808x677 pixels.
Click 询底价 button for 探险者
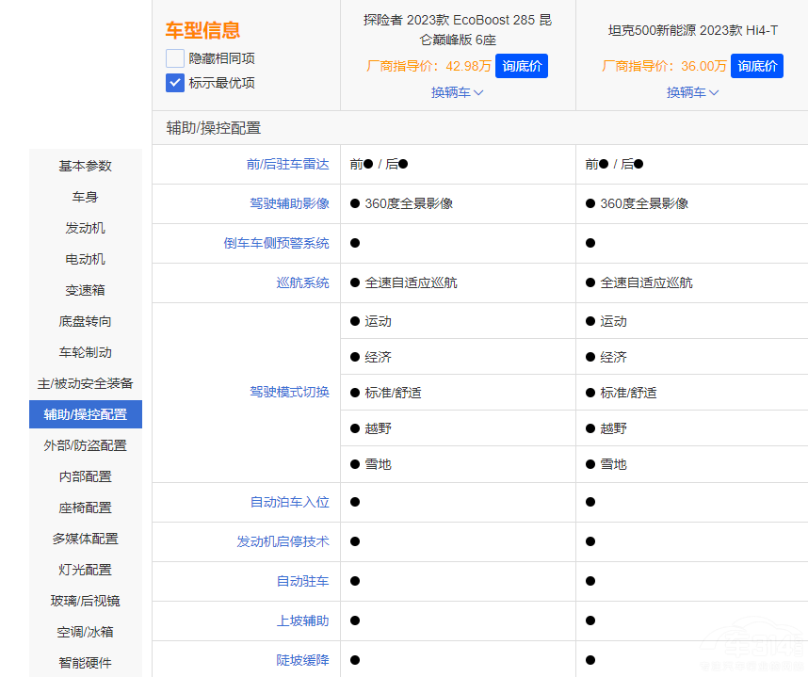coord(521,66)
